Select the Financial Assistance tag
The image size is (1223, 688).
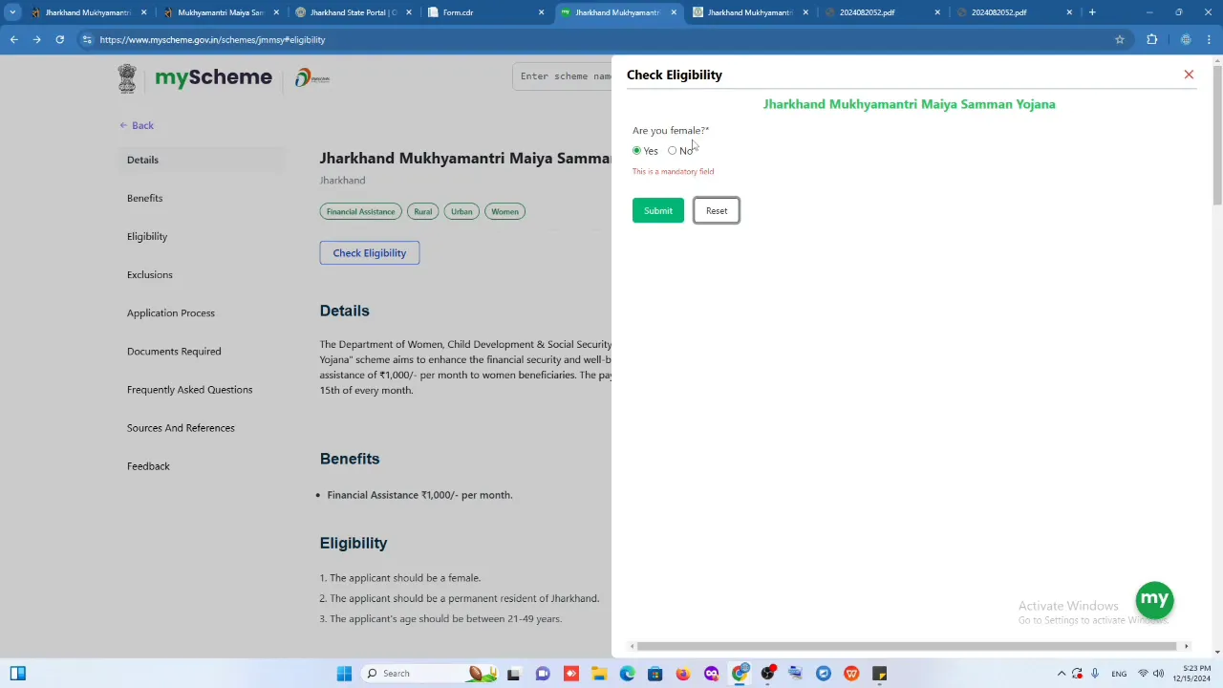tap(360, 211)
